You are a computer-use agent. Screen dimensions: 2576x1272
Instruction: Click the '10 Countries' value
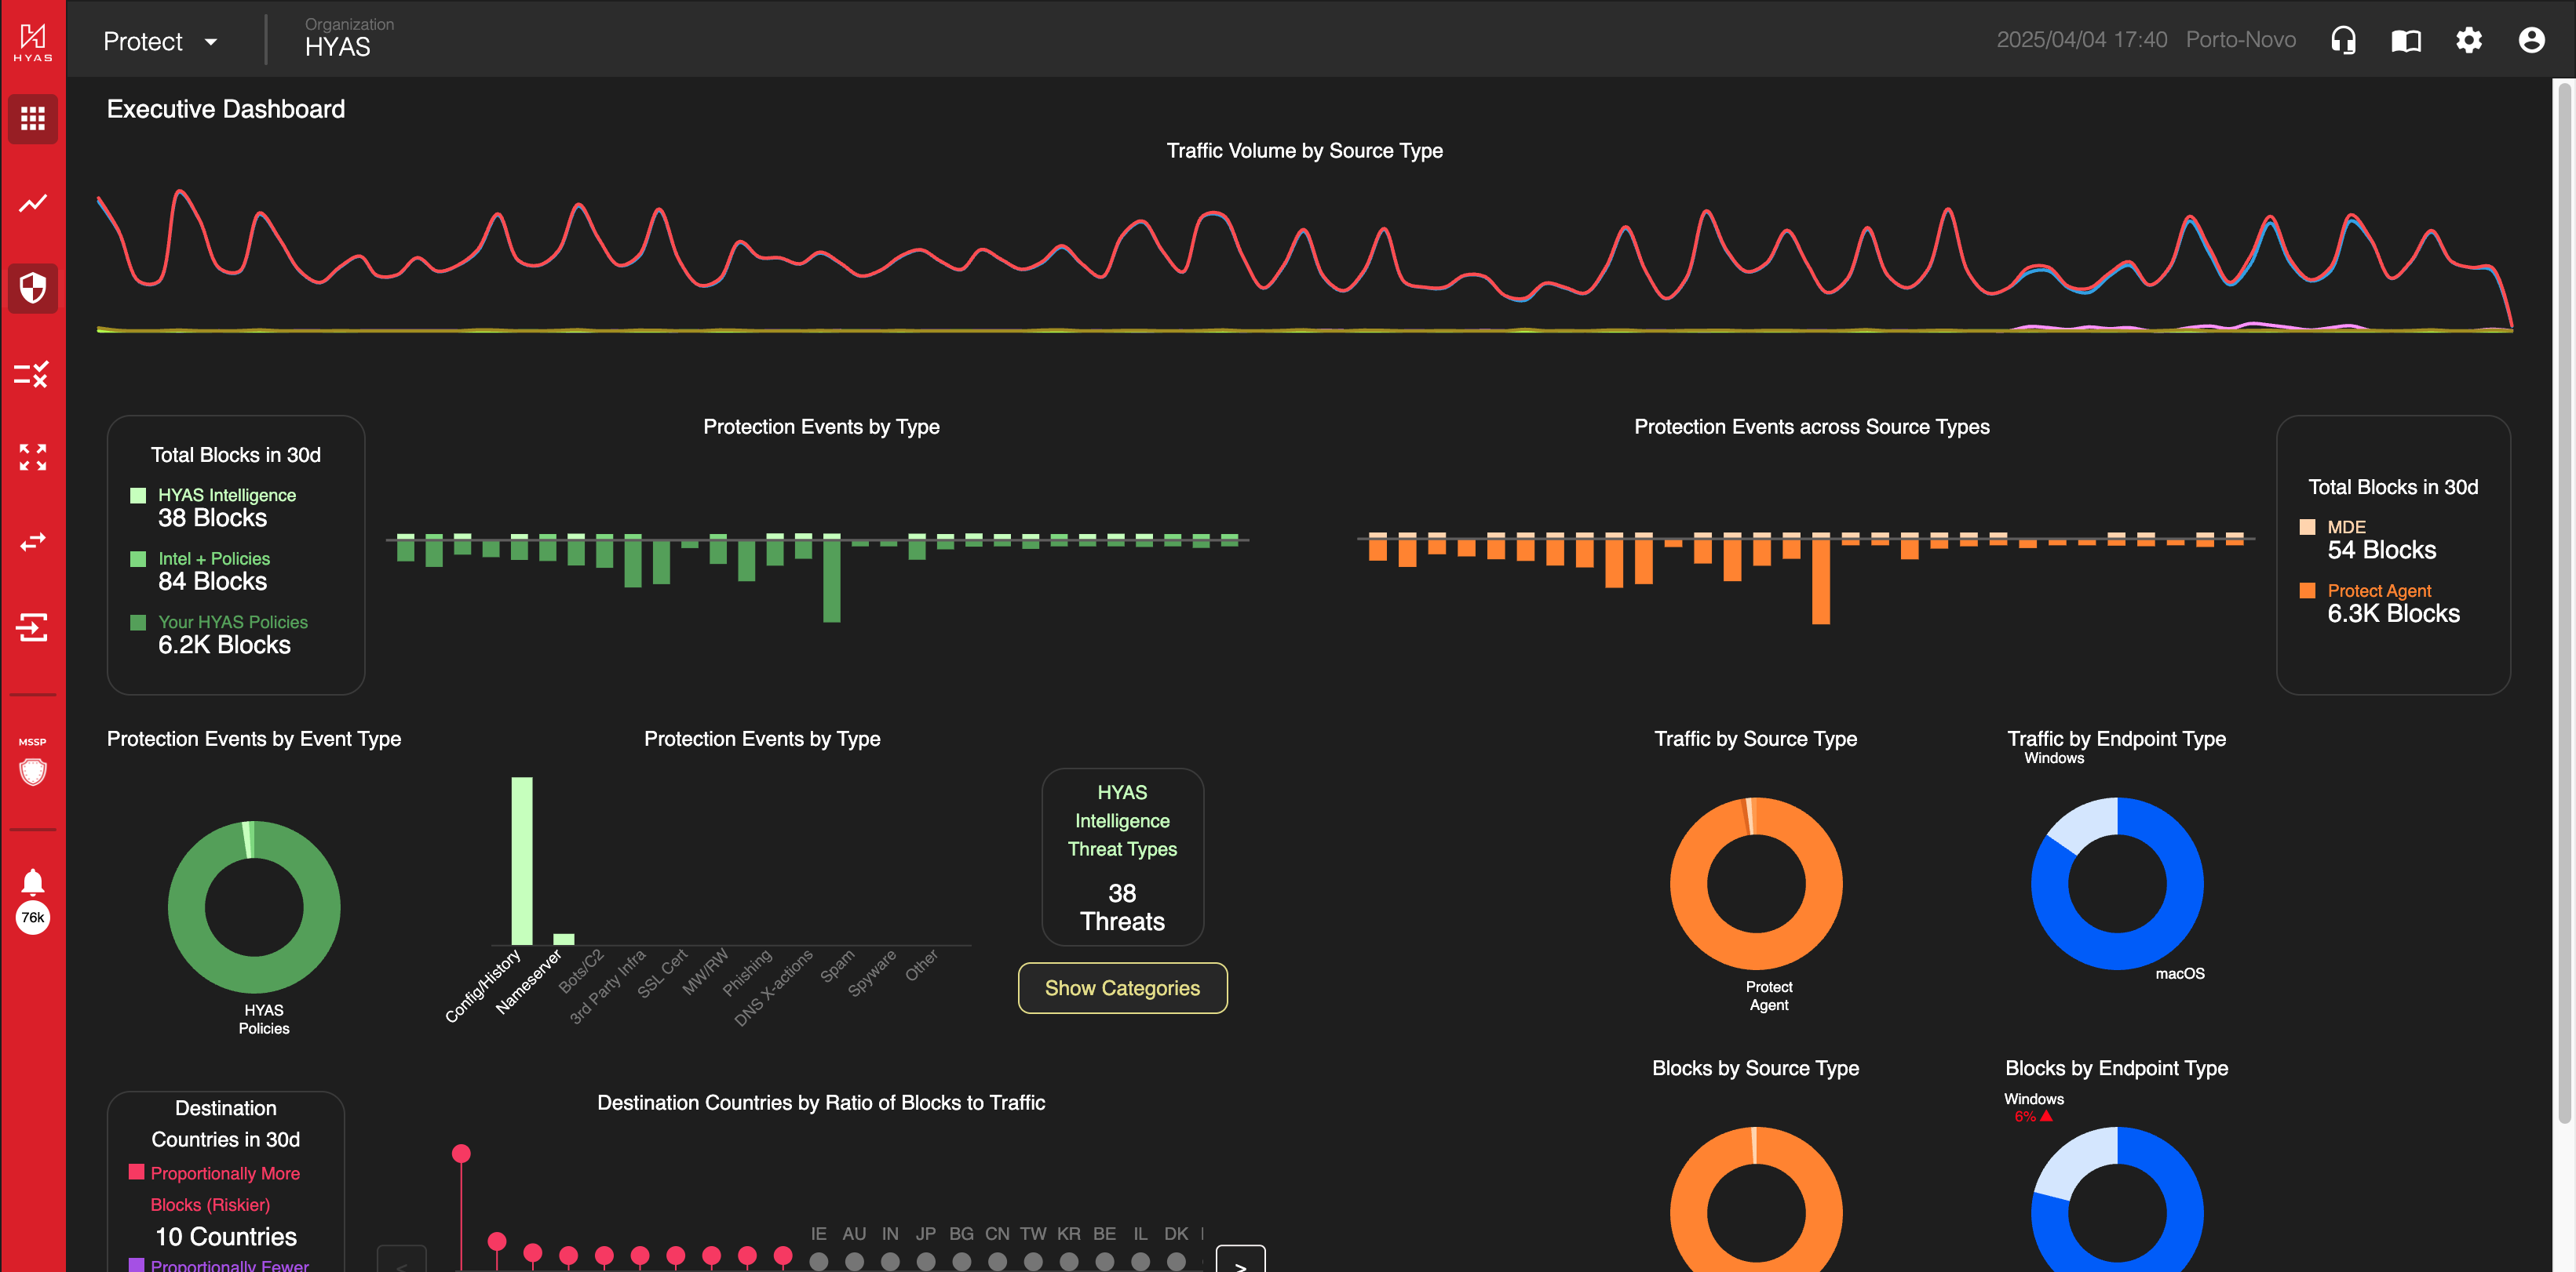(226, 1236)
